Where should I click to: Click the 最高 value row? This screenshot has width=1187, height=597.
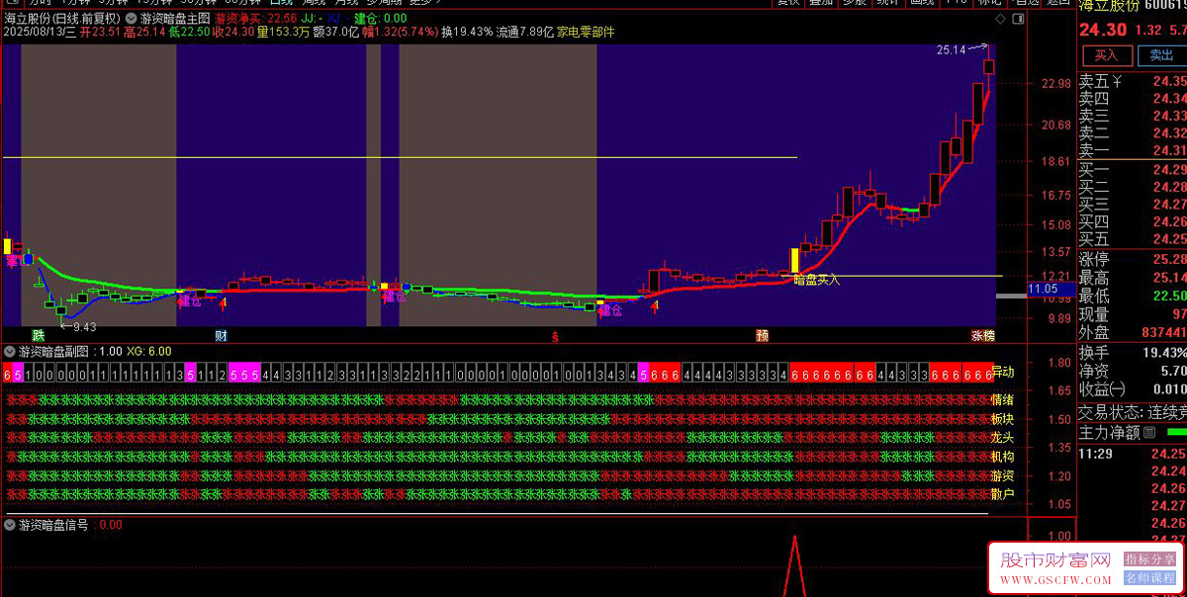1132,278
